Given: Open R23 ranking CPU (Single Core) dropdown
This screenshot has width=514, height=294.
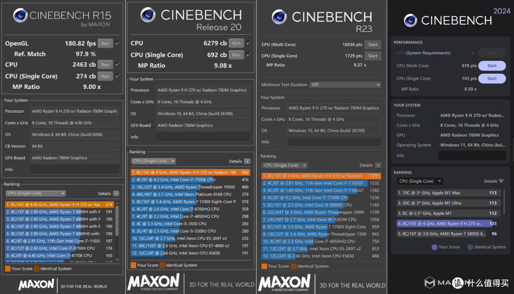Looking at the screenshot, I should [285, 165].
